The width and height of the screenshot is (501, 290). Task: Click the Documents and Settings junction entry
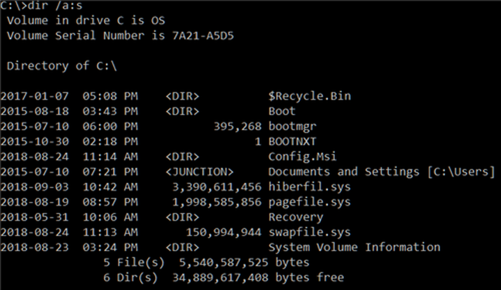(x=344, y=171)
